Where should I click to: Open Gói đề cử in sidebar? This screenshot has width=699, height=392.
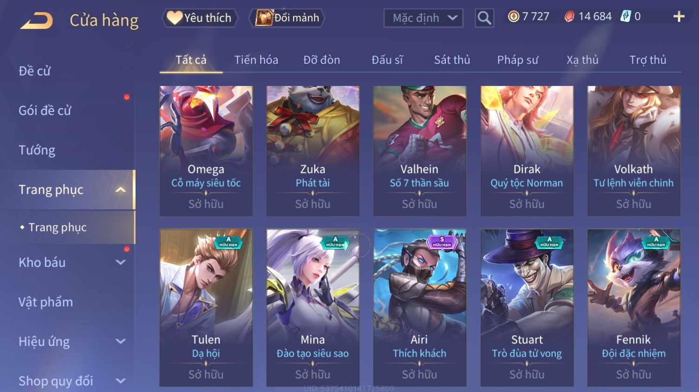tap(45, 111)
